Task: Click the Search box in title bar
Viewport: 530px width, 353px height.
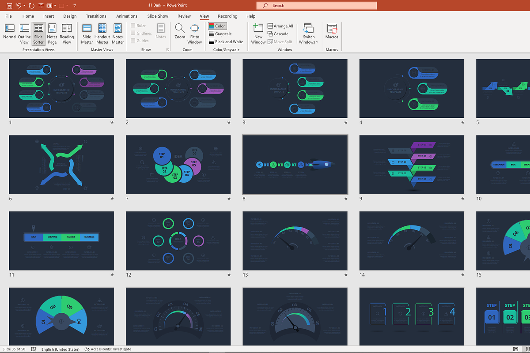Action: tap(316, 6)
